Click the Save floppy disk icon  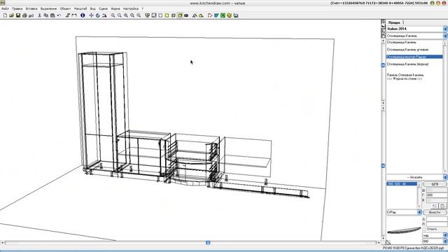[x=18, y=15]
